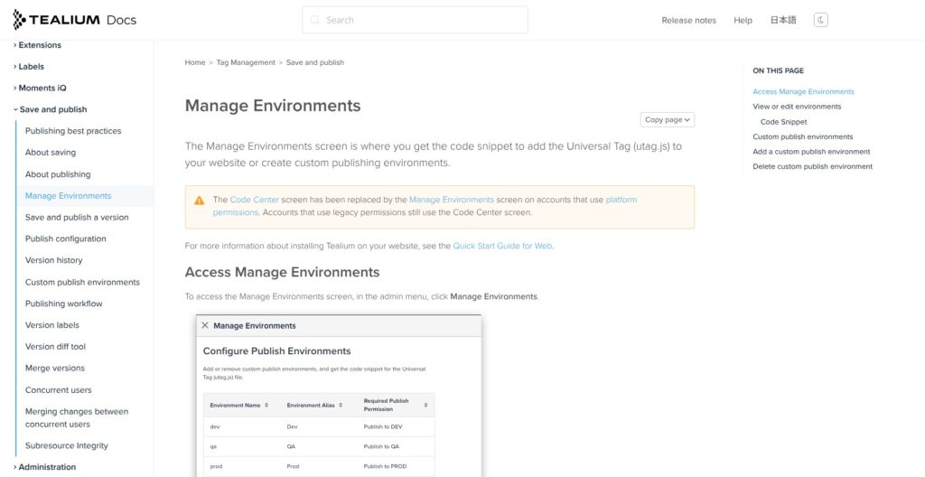
Task: Open Concurrent users page
Action: point(59,389)
